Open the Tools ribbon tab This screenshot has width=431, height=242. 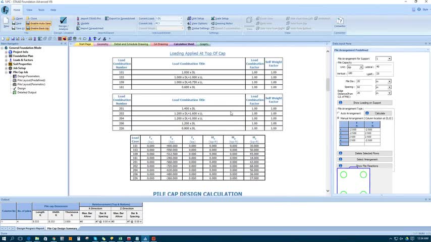pos(41,10)
